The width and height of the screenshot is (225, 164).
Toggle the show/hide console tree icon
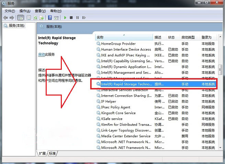21,18
